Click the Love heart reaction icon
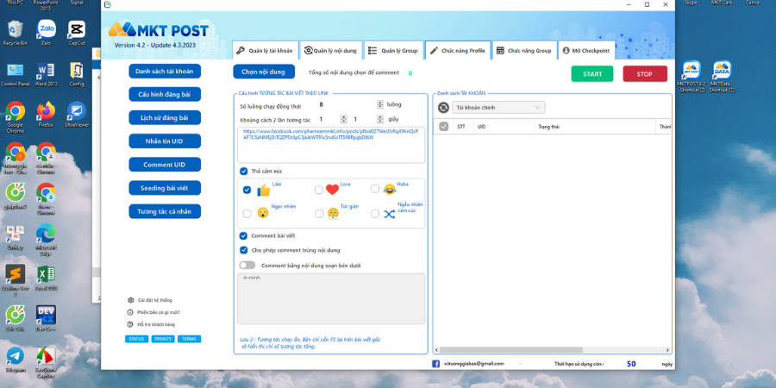Screen dimensions: 776x388 coord(332,190)
